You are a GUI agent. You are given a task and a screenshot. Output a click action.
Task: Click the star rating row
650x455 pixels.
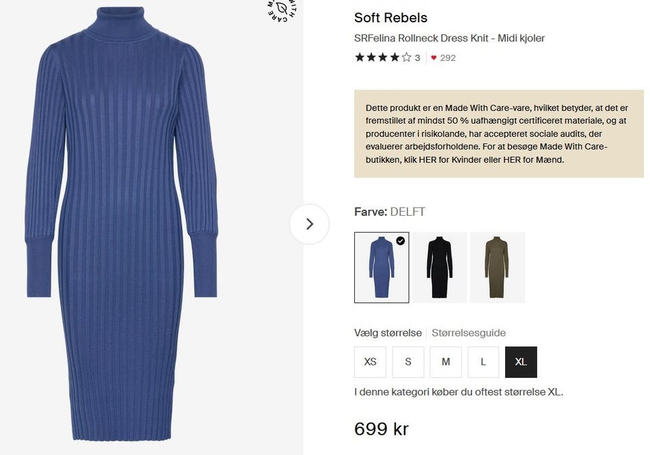click(x=383, y=57)
